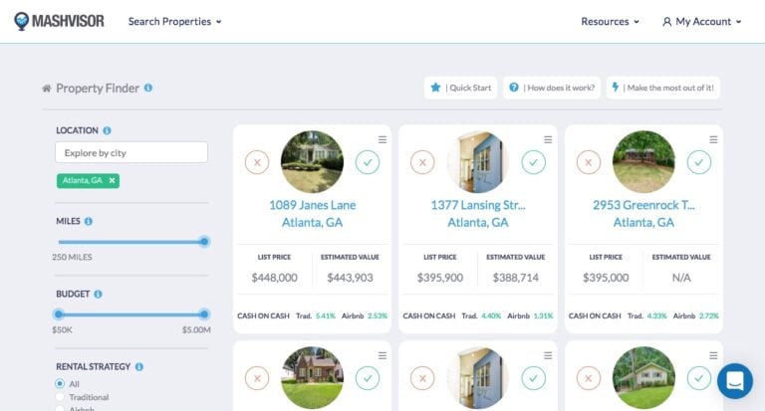This screenshot has height=411, width=765.
Task: Open the Resources dropdown menu
Action: [611, 22]
